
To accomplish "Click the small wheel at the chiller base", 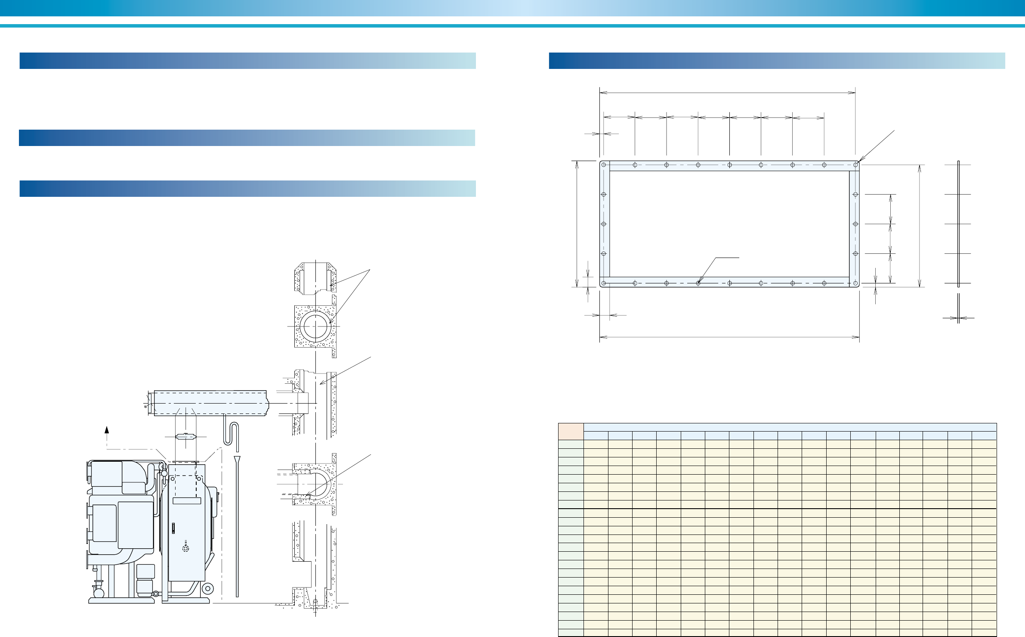I will [x=207, y=589].
